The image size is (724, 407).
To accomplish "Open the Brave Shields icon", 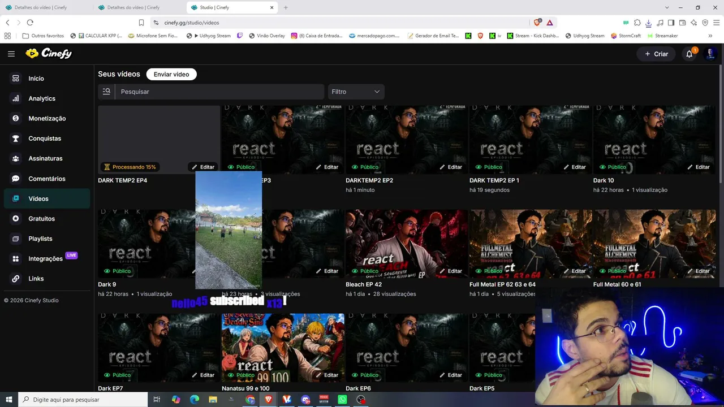I will [x=537, y=23].
